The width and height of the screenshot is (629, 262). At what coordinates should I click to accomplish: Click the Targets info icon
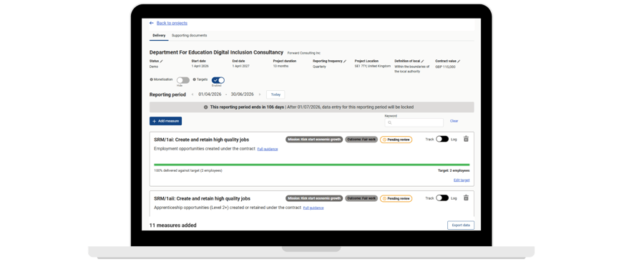click(194, 79)
